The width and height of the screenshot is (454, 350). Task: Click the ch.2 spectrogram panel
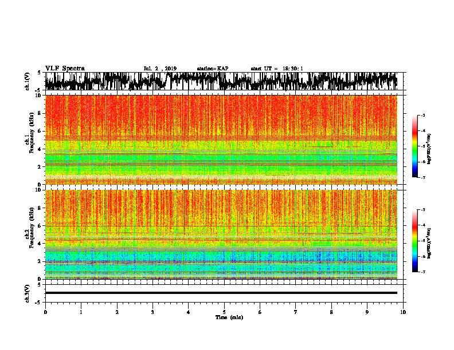[x=221, y=234]
